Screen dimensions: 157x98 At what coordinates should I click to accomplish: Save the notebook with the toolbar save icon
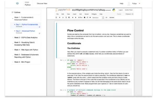click(x=56, y=18)
